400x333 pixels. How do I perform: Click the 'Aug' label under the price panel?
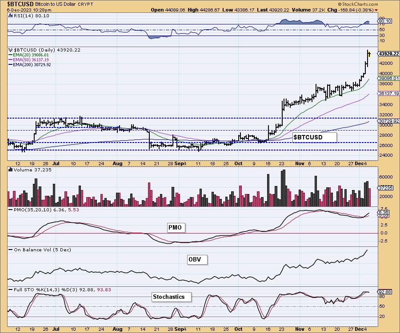pos(118,163)
